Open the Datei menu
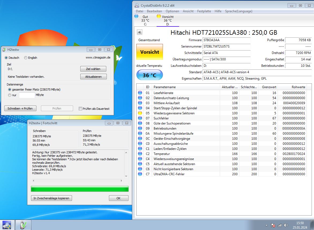Screen dimensions: 314x230 pos(139,11)
